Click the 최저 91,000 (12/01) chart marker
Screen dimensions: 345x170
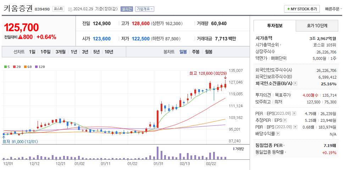20,142
